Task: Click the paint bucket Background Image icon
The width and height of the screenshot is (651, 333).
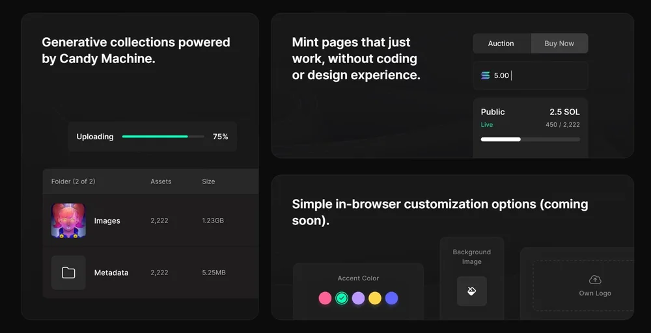Action: click(x=471, y=291)
